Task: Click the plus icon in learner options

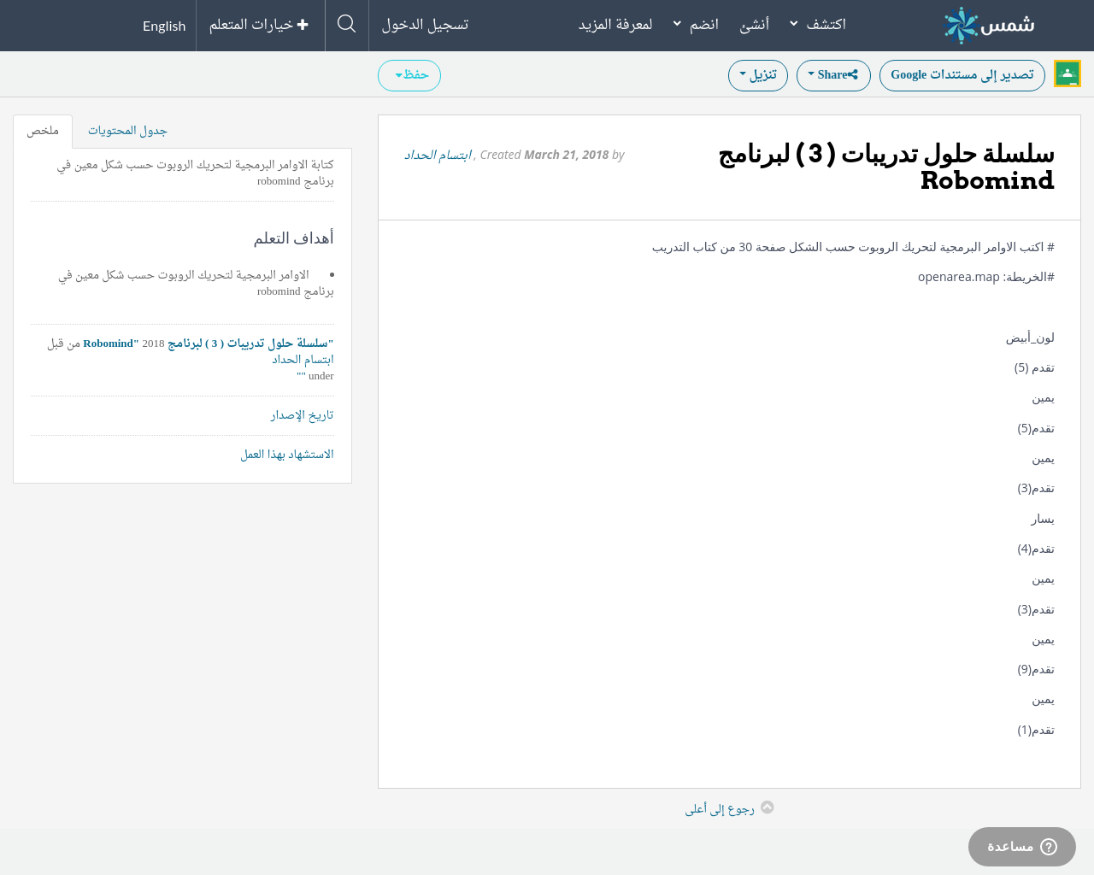Action: [x=303, y=25]
